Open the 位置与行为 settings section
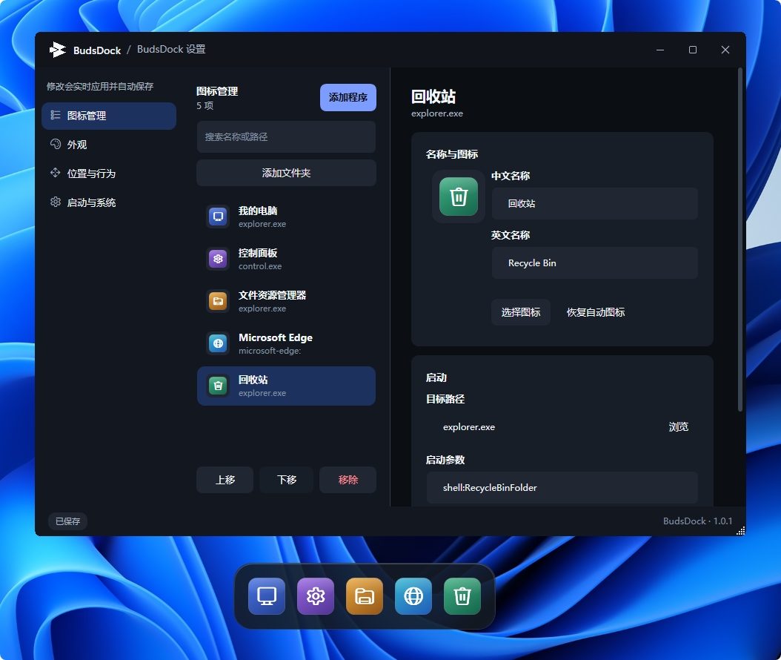The width and height of the screenshot is (781, 660). (x=109, y=174)
